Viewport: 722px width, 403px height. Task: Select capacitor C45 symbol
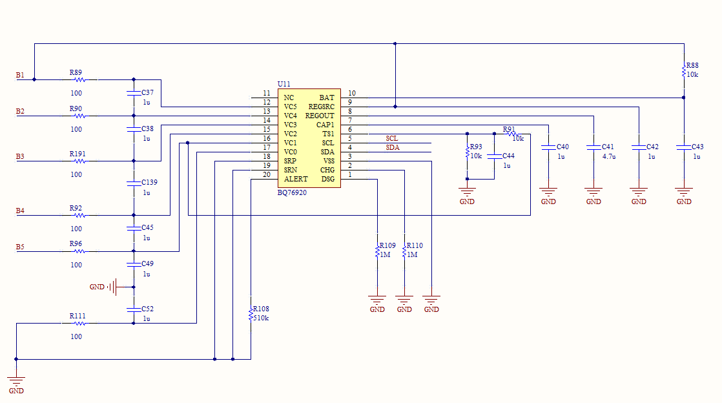click(x=134, y=229)
